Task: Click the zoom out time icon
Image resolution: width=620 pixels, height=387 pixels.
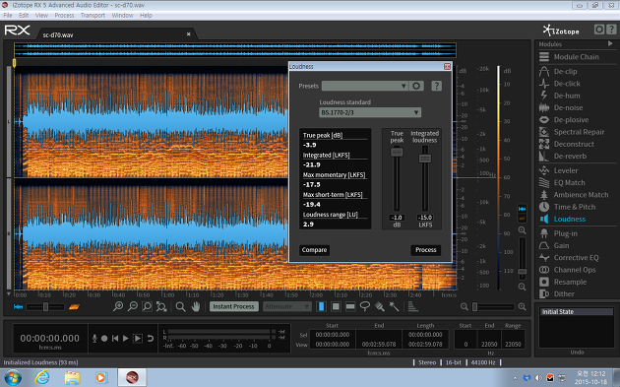Action: 133,306
